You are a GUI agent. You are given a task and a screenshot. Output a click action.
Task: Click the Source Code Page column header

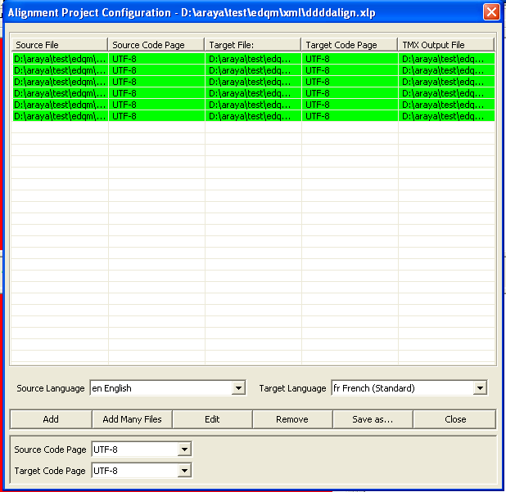[x=156, y=45]
